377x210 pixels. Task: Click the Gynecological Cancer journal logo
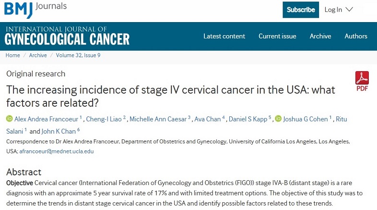point(67,35)
